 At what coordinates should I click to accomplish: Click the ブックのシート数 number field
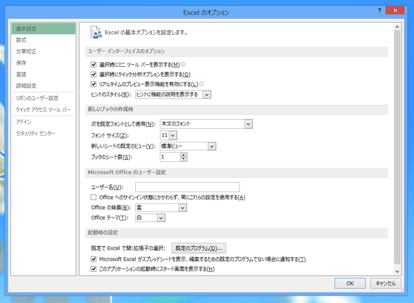click(170, 157)
